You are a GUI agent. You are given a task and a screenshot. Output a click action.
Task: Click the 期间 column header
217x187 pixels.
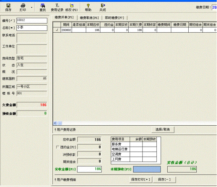[x=66, y=25]
